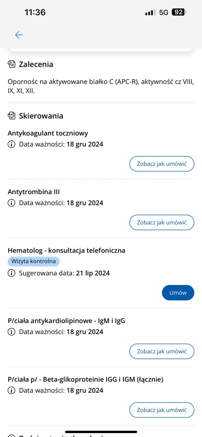This screenshot has width=202, height=437.
Task: Tap info icon under P/ciała antykardiolipinowe
Action: click(x=11, y=332)
